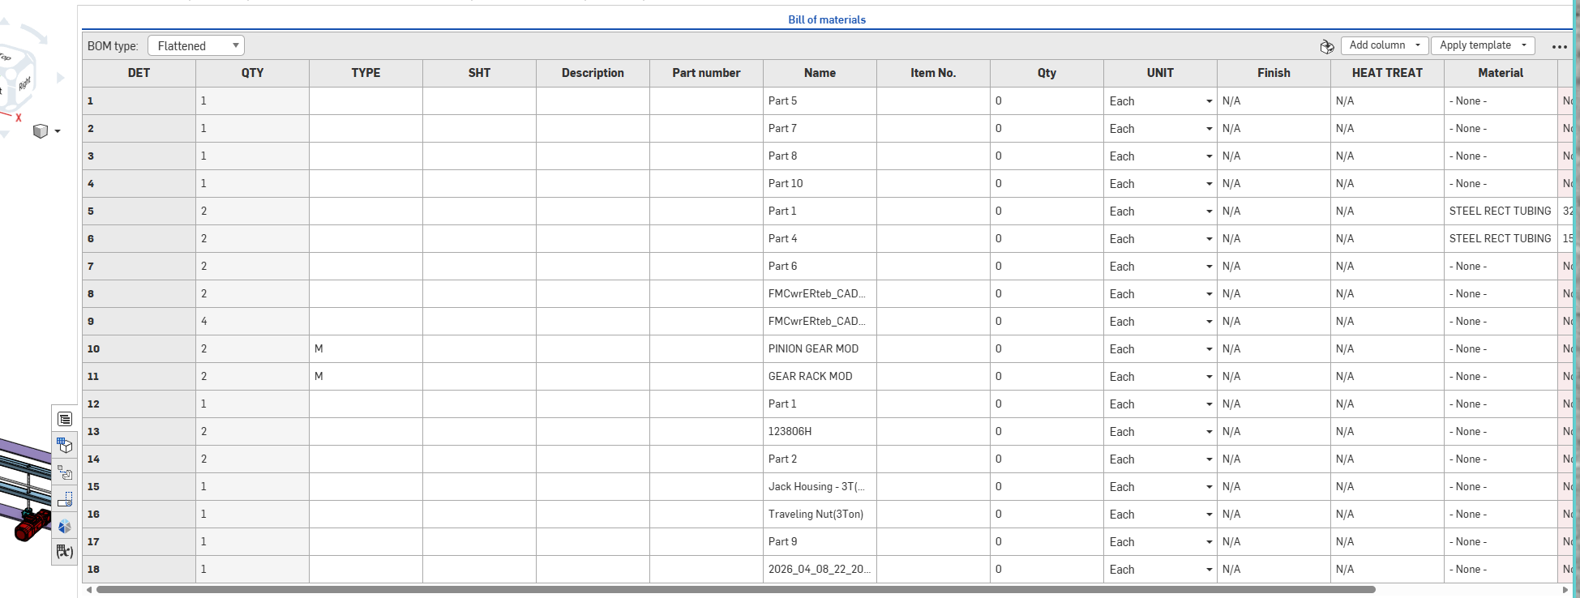Click the empty Description cell in row 1

[x=593, y=101]
